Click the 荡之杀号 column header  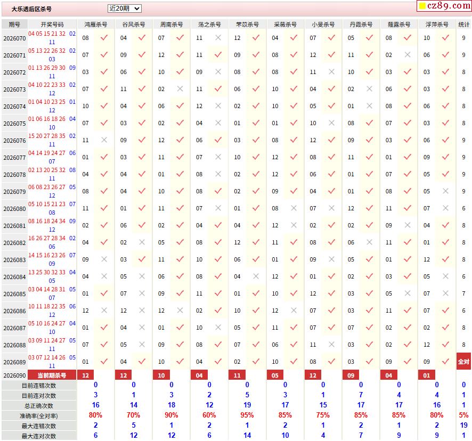209,24
